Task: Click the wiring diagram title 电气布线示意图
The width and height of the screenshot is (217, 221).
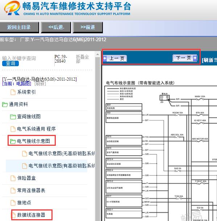Action: tap(140, 83)
